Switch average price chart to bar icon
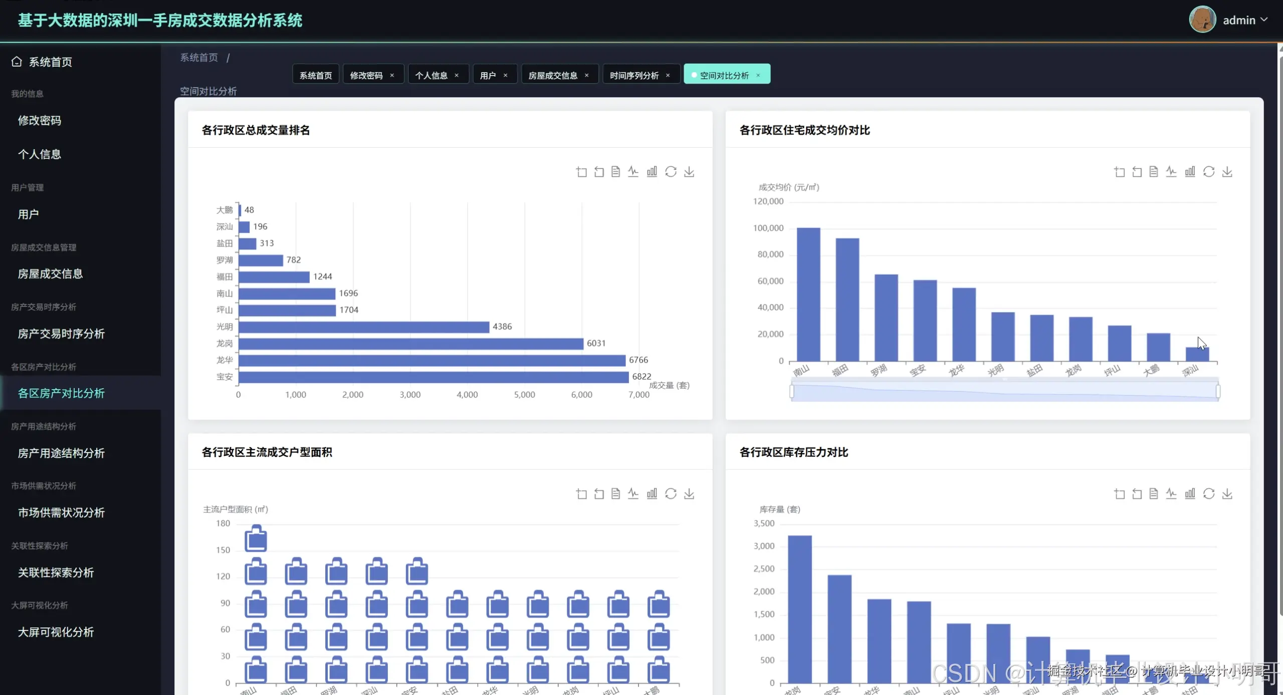Viewport: 1283px width, 695px height. (x=1190, y=172)
